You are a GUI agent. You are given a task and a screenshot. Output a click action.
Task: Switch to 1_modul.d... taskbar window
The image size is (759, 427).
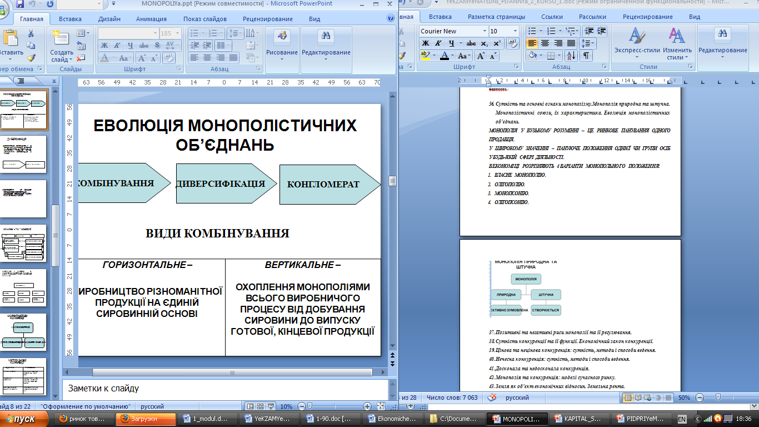click(208, 419)
